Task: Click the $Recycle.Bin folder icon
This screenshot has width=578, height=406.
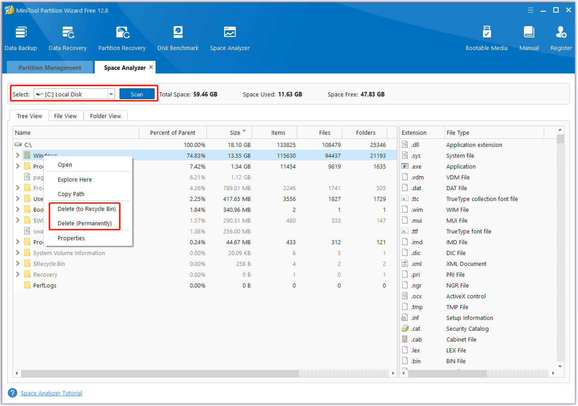Action: click(x=27, y=264)
